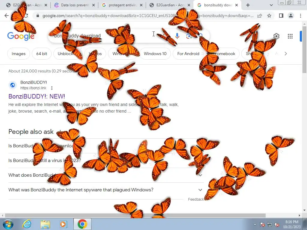Launch Internet Explorer from the taskbar
This screenshot has height=230, width=307.
[27, 224]
